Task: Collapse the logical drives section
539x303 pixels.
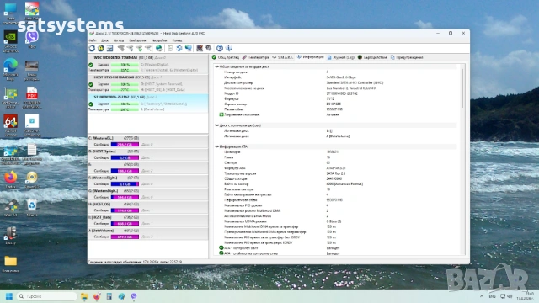Action: pos(217,125)
